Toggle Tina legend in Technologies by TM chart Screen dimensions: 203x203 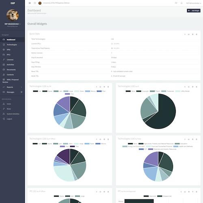69,94
